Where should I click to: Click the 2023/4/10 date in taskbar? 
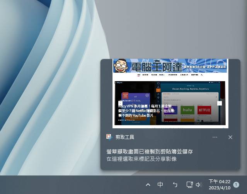(x=219, y=188)
